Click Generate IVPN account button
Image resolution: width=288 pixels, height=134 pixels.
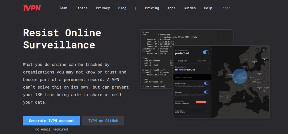tap(51, 121)
